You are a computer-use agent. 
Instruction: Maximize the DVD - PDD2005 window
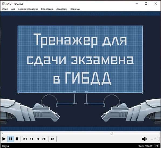[x=146, y=4]
